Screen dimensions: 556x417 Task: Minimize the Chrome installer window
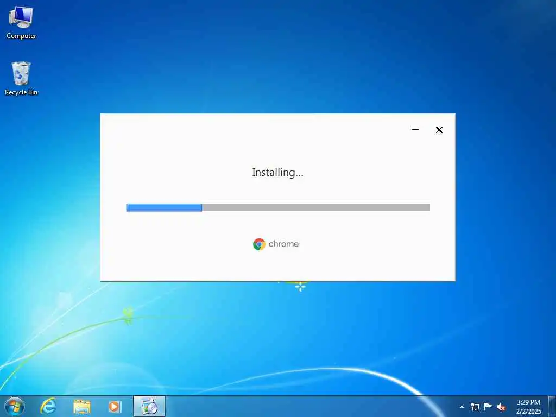415,130
